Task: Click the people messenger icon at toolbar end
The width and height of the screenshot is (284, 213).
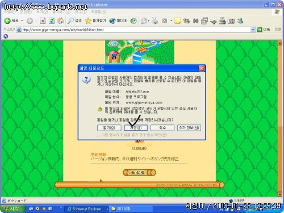Action: point(240,21)
